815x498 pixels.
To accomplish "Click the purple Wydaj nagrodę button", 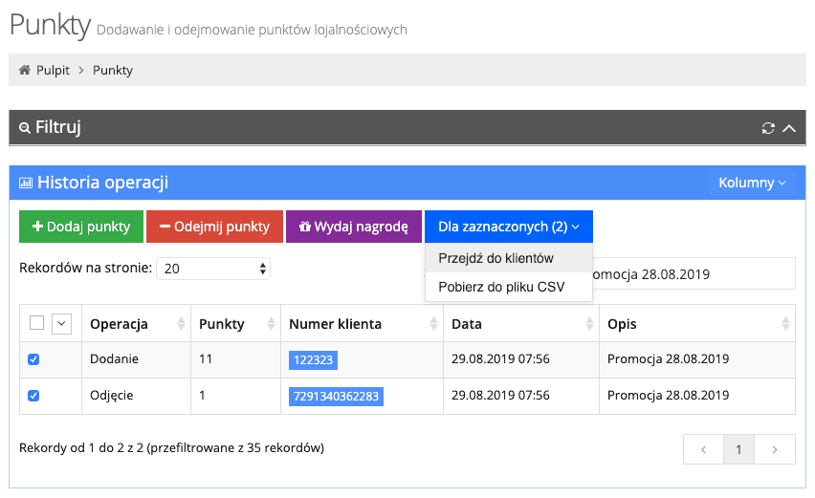I will 353,227.
